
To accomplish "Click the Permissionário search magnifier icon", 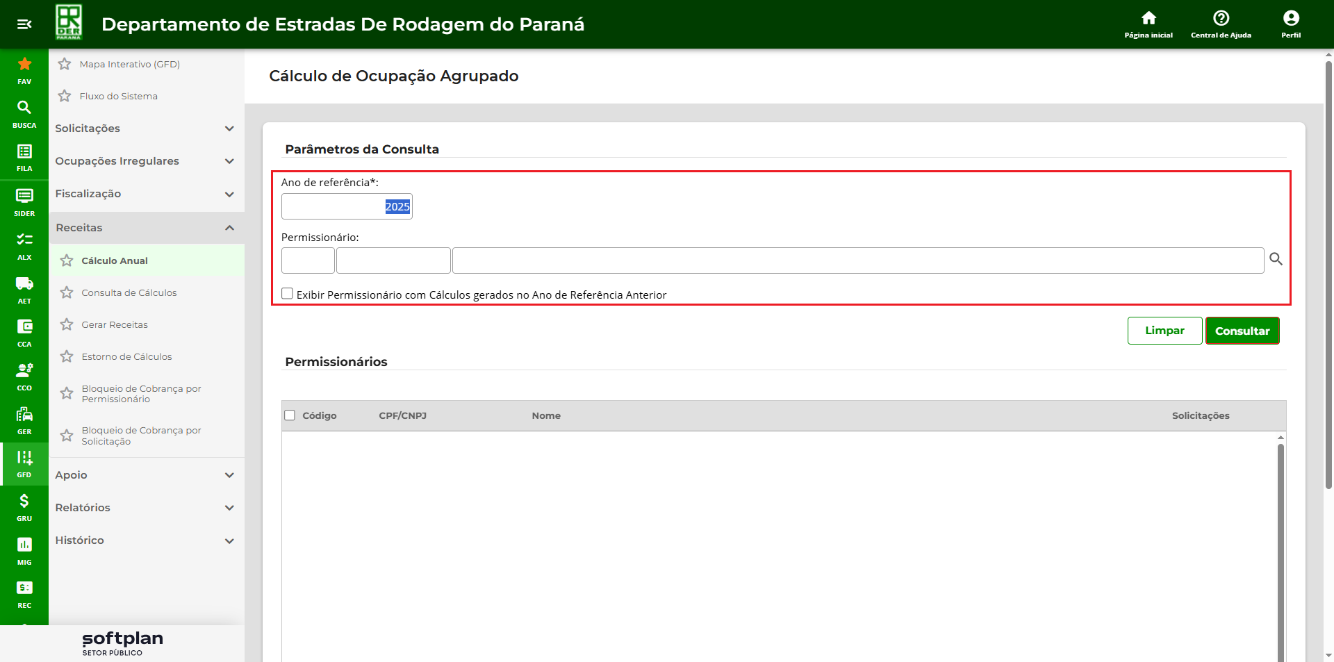I will tap(1276, 259).
